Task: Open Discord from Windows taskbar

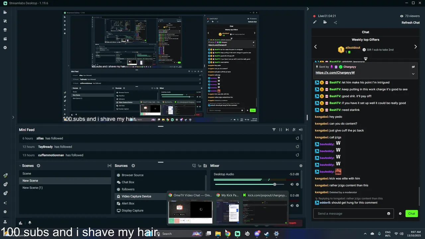Action: [x=257, y=234]
